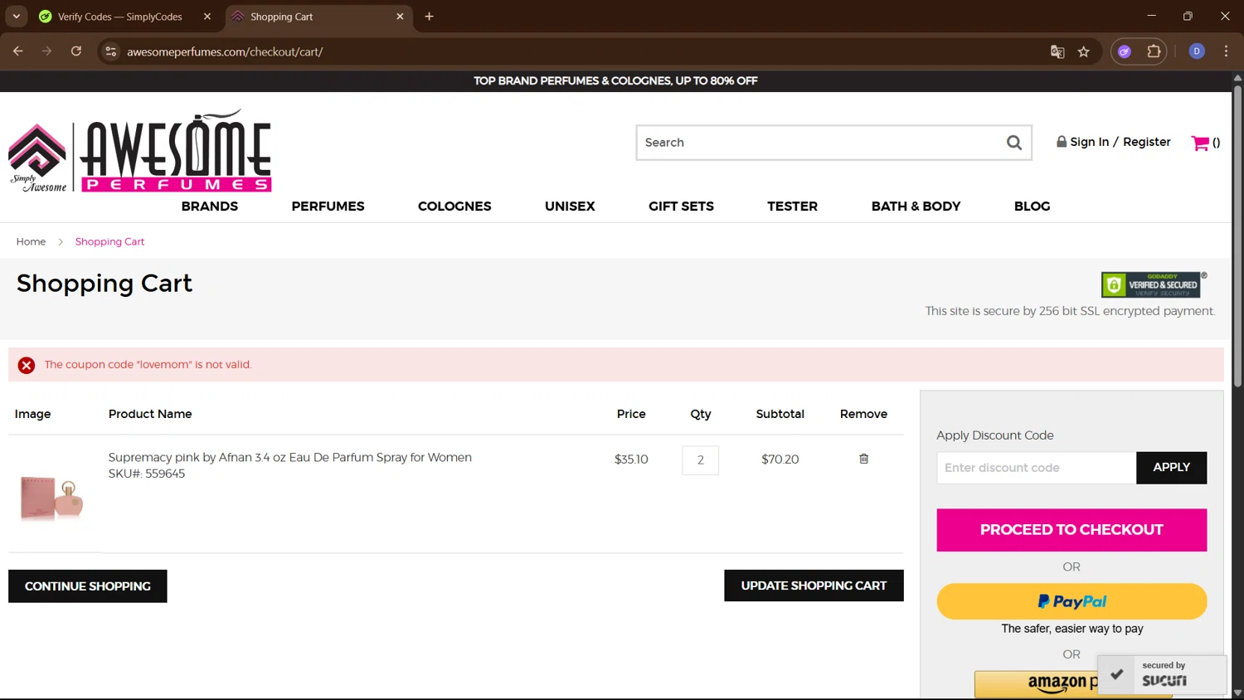This screenshot has height=700, width=1244.
Task: Open the TESTER menu
Action: coord(792,207)
